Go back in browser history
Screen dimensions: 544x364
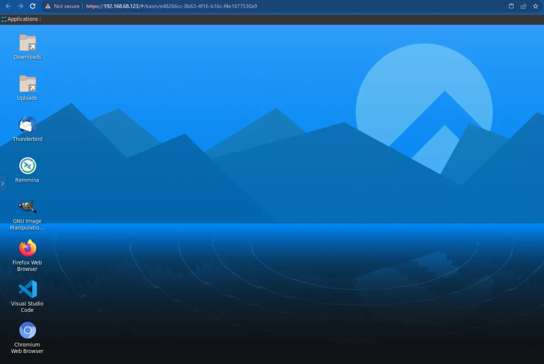8,6
